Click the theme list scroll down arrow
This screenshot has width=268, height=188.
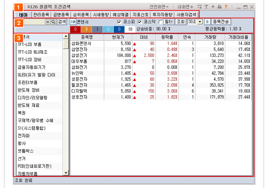[66, 173]
